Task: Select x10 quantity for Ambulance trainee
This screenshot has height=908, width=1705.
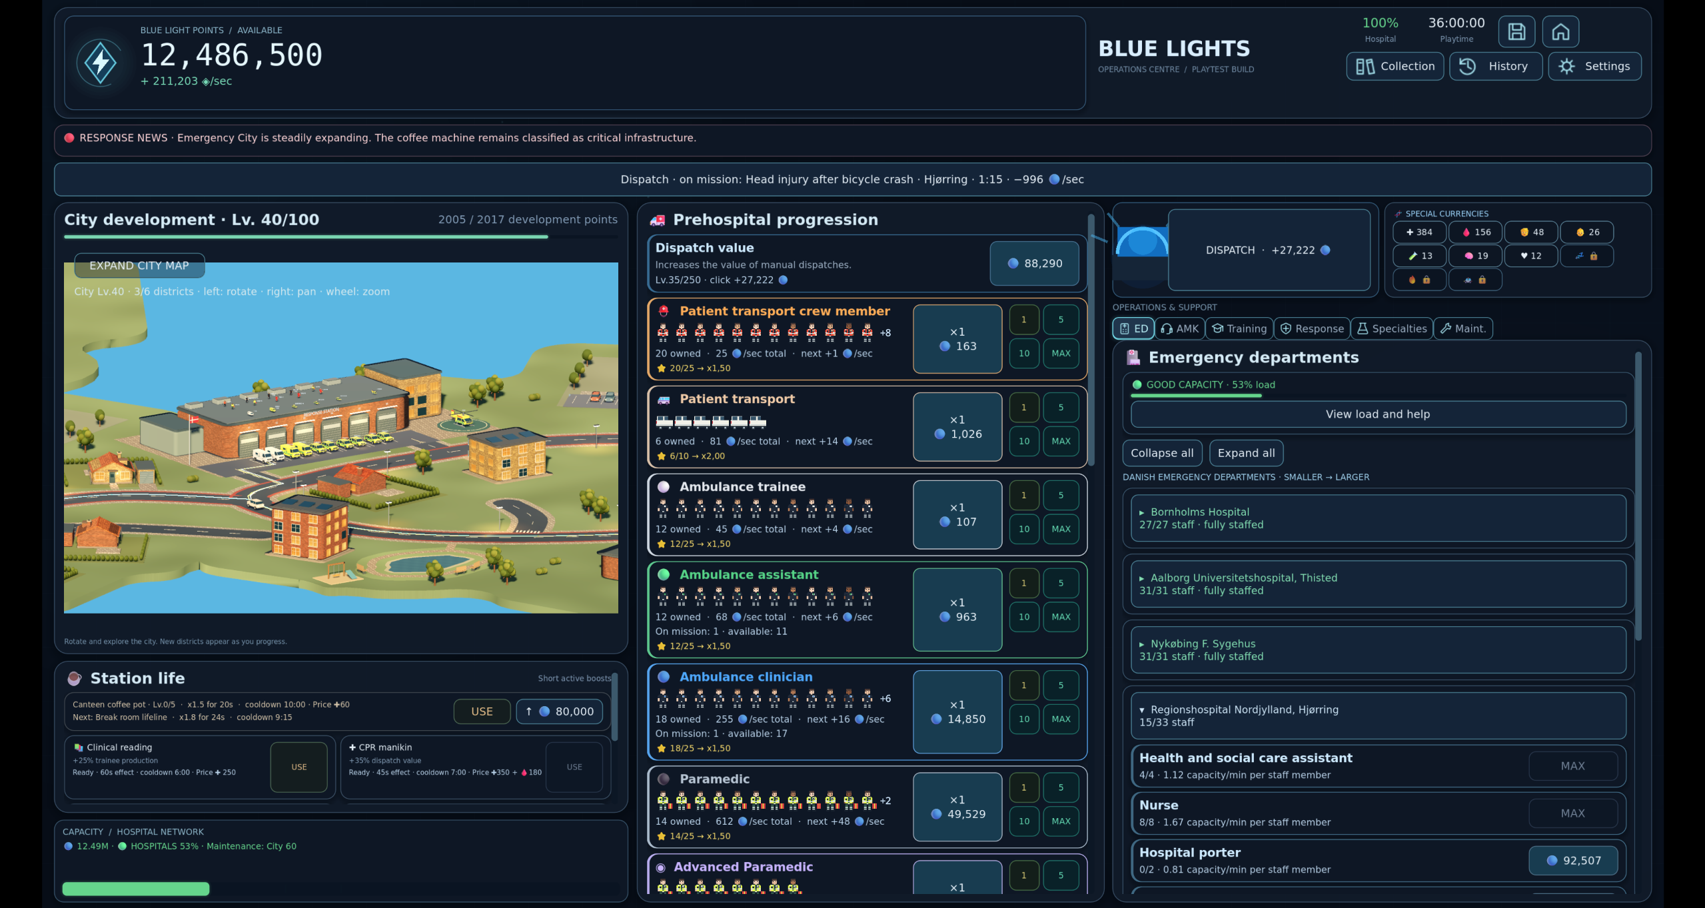Action: click(1024, 529)
